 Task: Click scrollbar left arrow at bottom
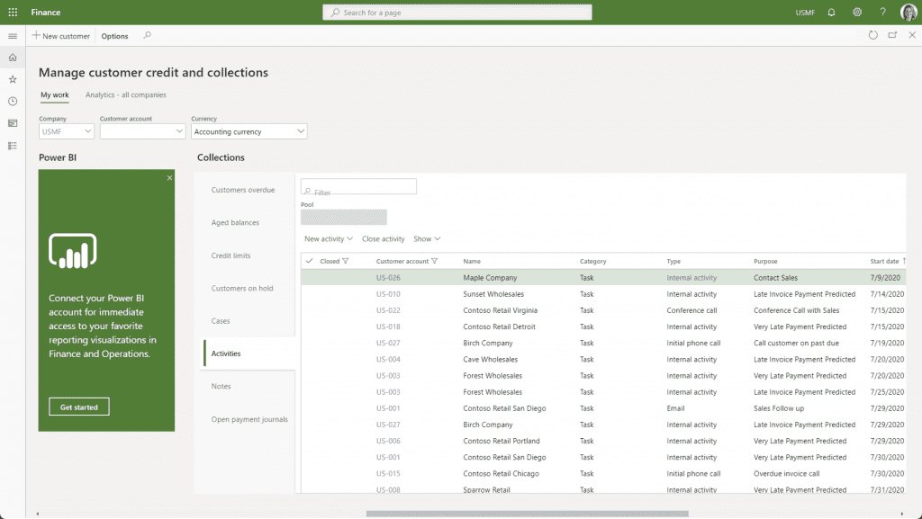tap(37, 514)
